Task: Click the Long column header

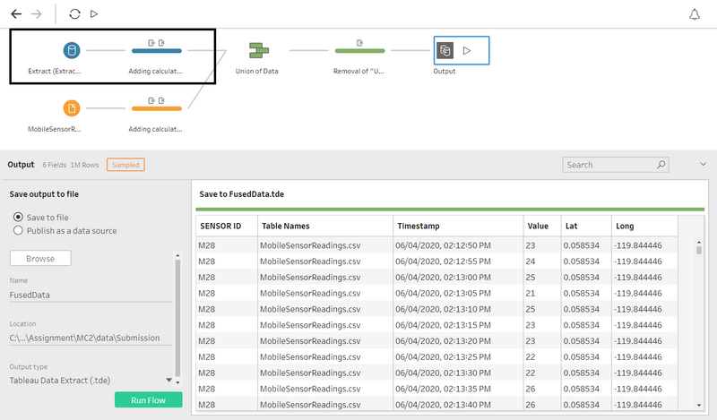Action: click(644, 226)
